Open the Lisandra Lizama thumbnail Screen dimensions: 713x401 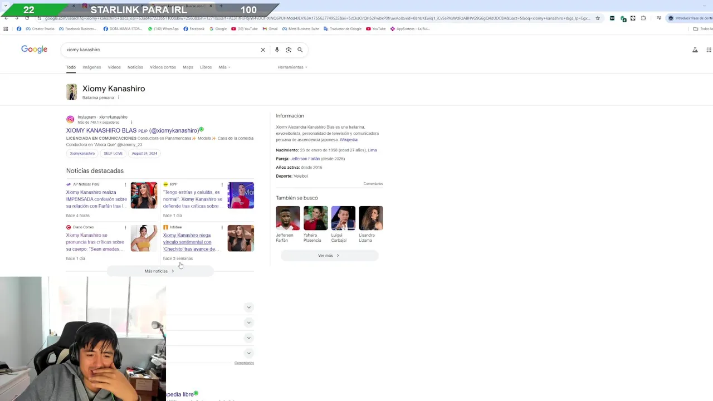tap(371, 218)
